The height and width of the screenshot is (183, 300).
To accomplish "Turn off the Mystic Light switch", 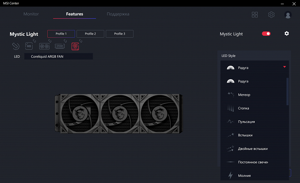I will (266, 34).
